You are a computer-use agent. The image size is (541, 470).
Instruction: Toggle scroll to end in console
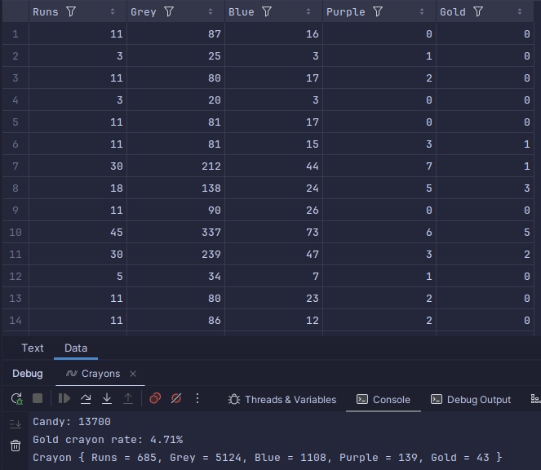coord(16,423)
